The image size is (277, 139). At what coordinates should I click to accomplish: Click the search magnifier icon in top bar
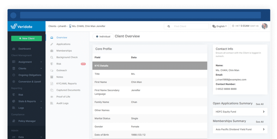click(169, 26)
